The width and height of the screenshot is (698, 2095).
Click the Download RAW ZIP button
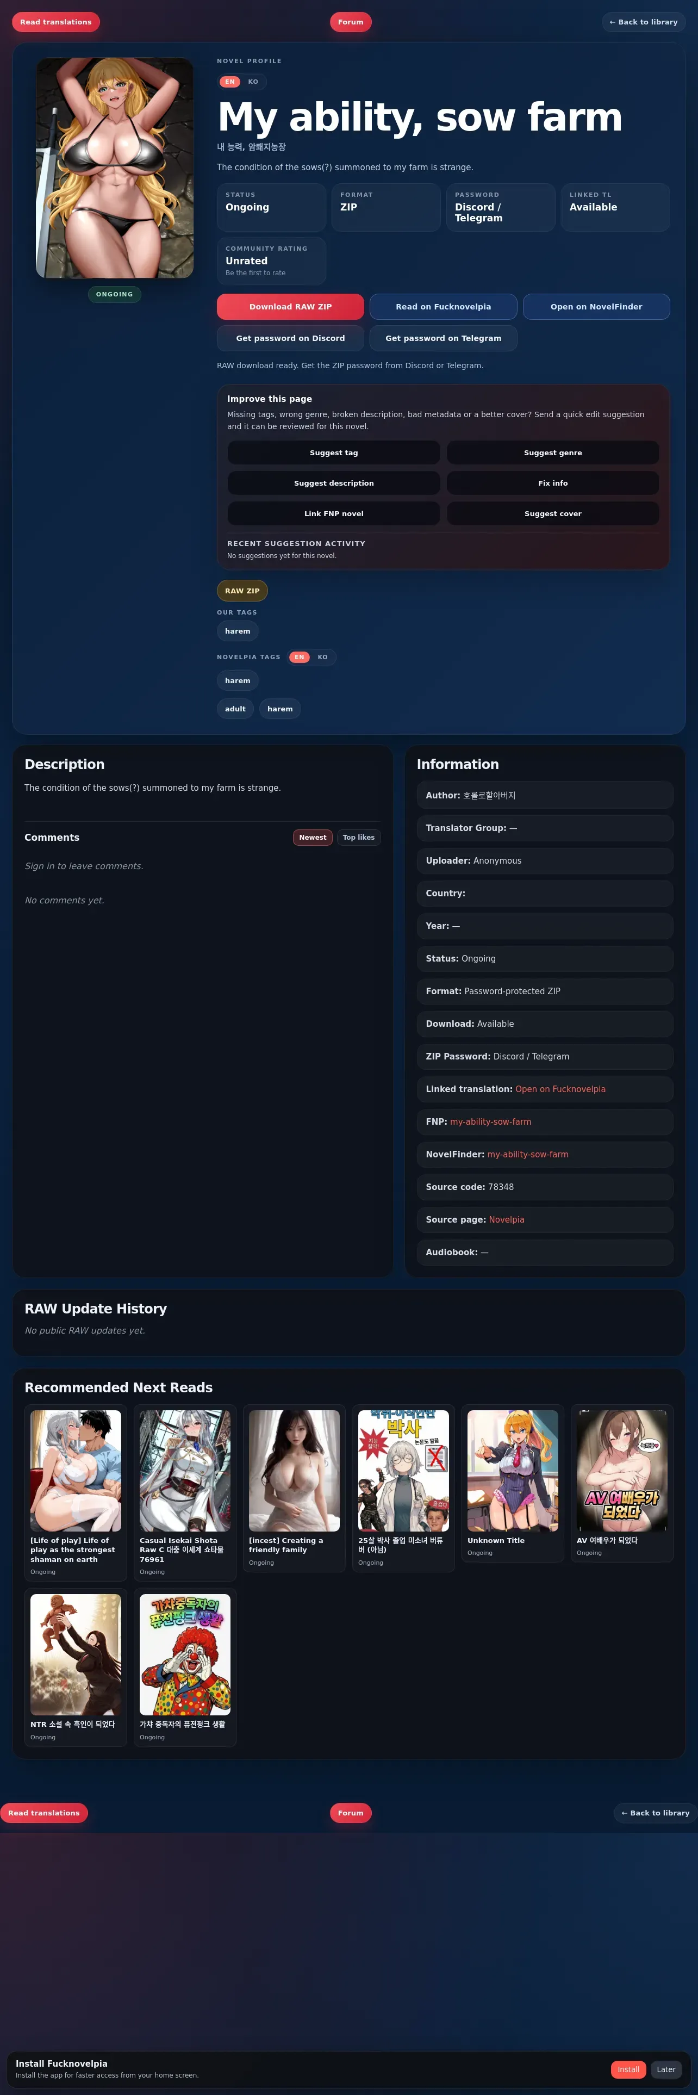tap(290, 307)
